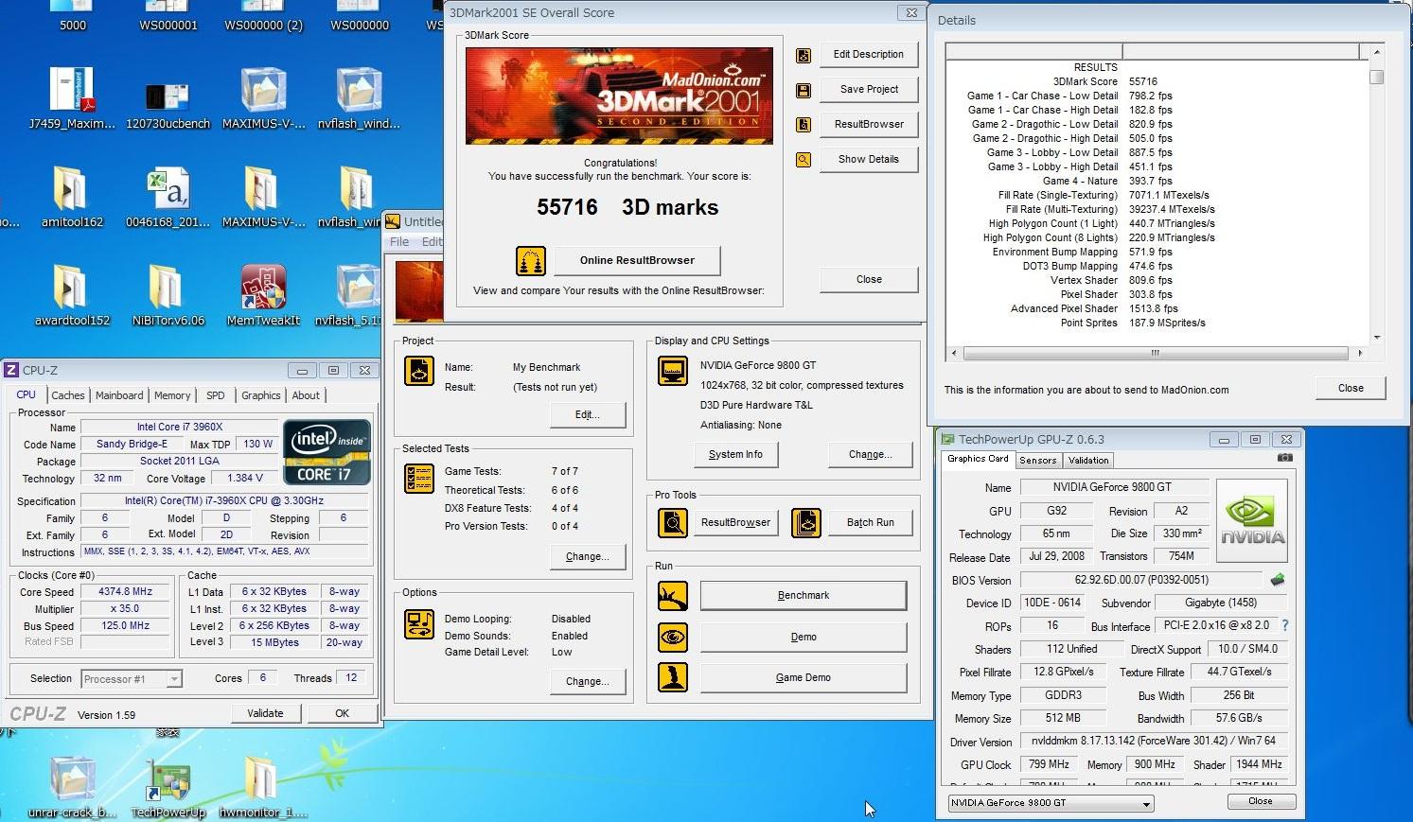Switch to the Caches tab in CPU-Z

(68, 395)
